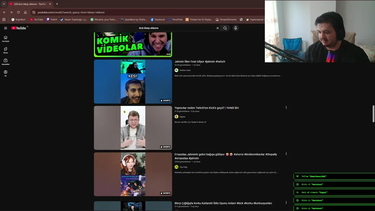Open the Supernatural bookmark
This screenshot has height=211, width=375.
tap(255, 20)
